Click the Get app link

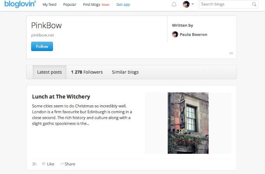123,5
